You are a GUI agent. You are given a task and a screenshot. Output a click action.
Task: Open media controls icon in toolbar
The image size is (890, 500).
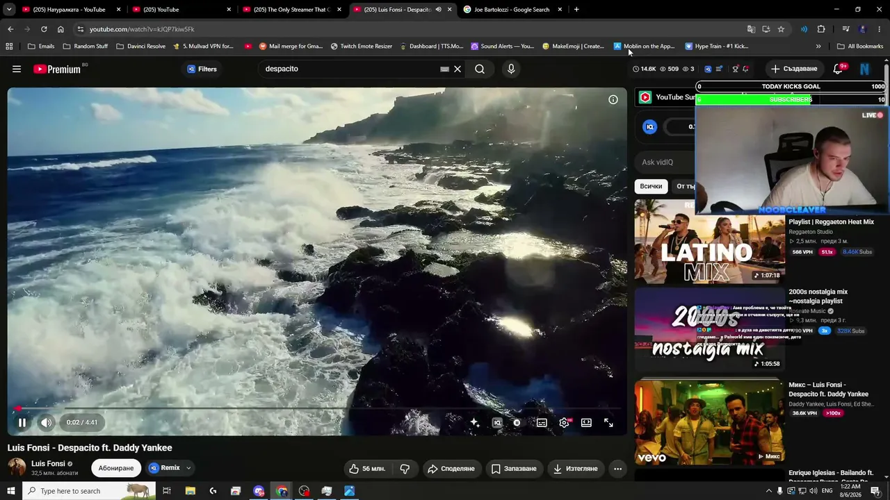click(845, 29)
